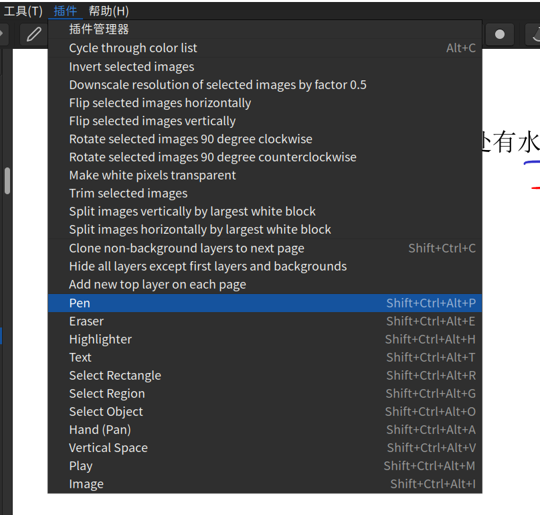
Task: Select Split images horizontally by largest white block
Action: [265, 230]
